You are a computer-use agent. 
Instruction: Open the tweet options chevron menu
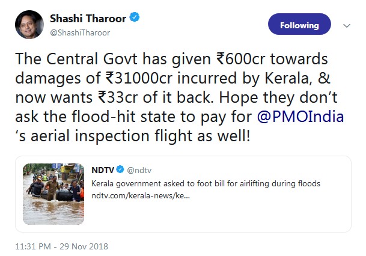coord(347,25)
